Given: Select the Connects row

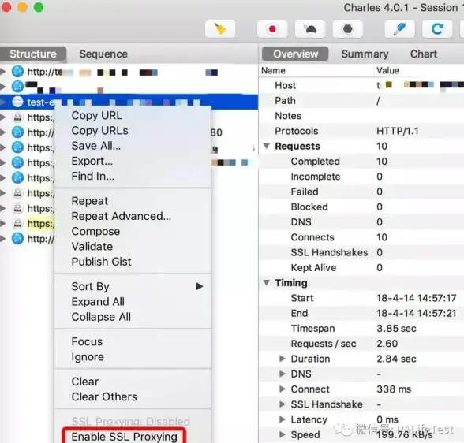Looking at the screenshot, I should (x=361, y=237).
